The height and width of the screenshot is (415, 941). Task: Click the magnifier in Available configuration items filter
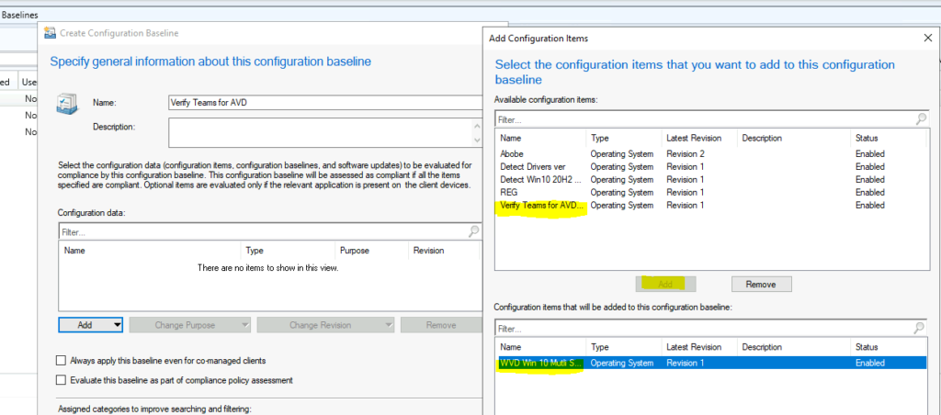(921, 119)
